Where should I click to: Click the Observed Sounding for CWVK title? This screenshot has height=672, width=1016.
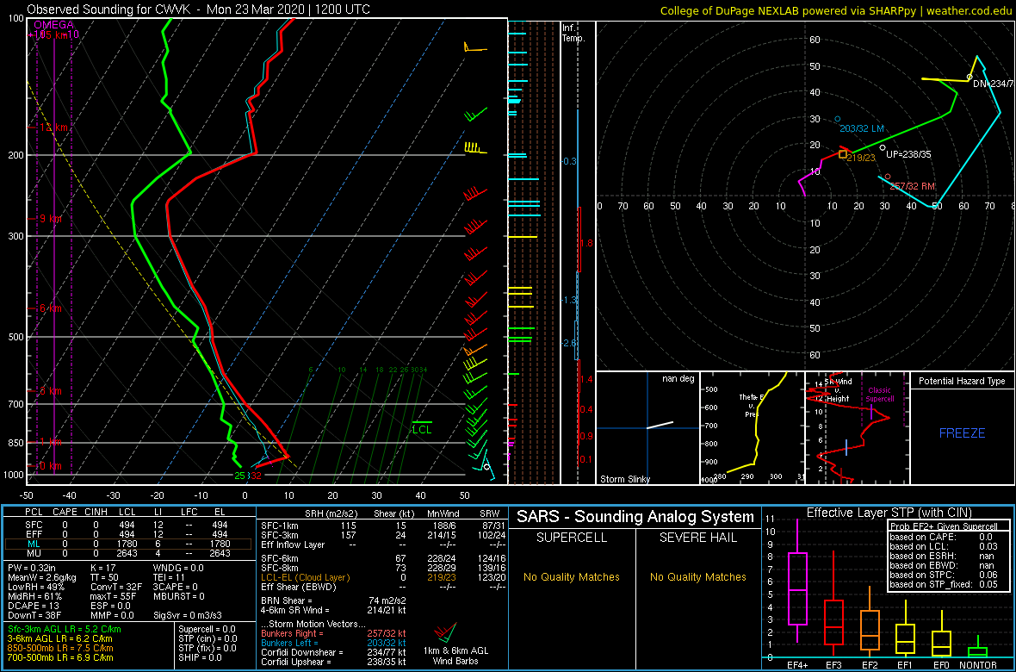pyautogui.click(x=200, y=9)
